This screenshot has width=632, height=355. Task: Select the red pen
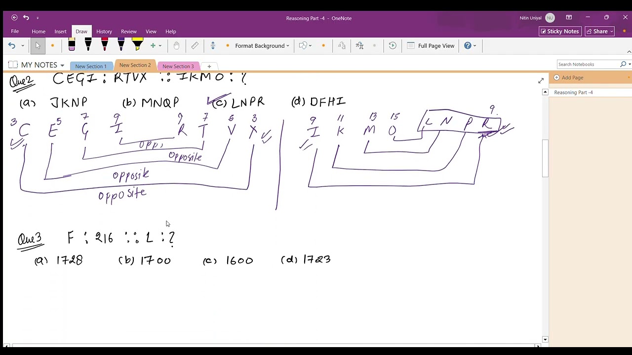point(104,45)
